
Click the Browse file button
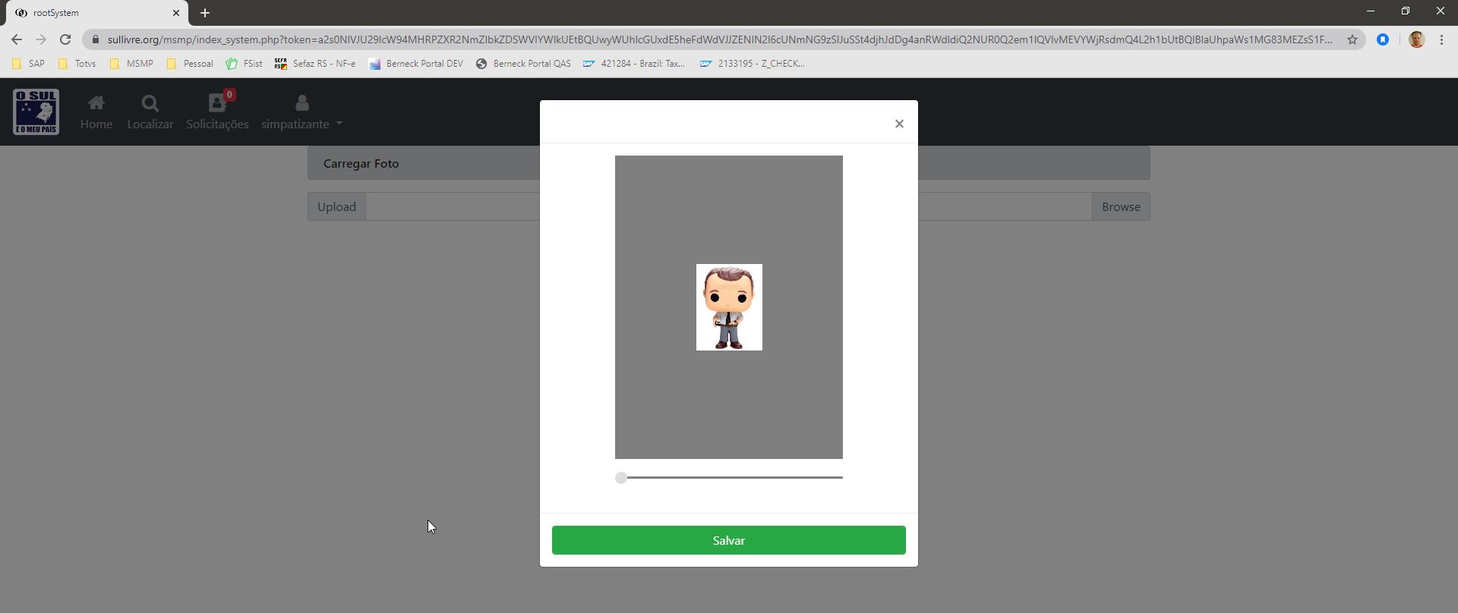(x=1120, y=206)
